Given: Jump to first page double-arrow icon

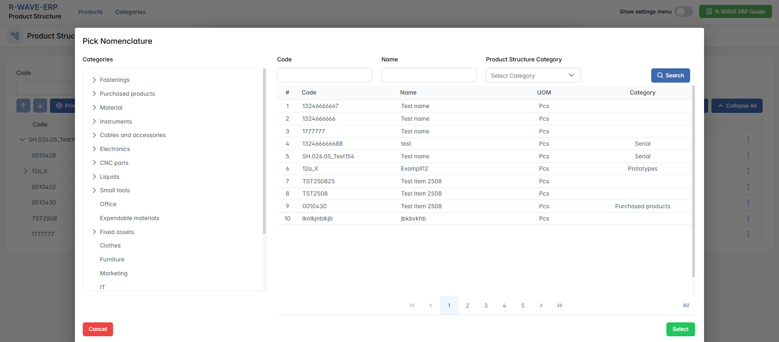Looking at the screenshot, I should [412, 306].
